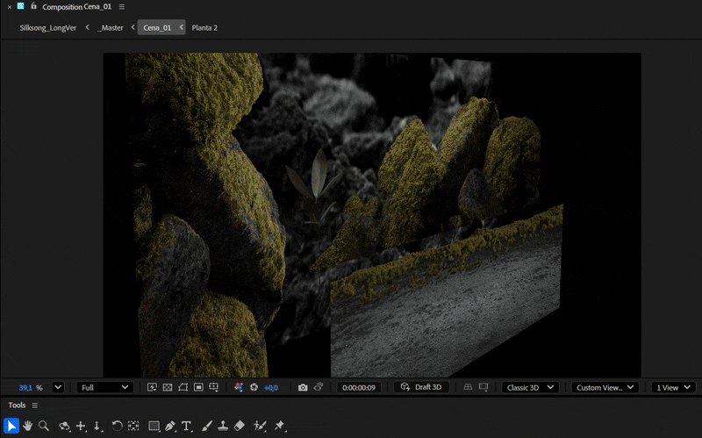Select the Clone Stamp tool
Image resolution: width=702 pixels, height=438 pixels.
tap(223, 426)
